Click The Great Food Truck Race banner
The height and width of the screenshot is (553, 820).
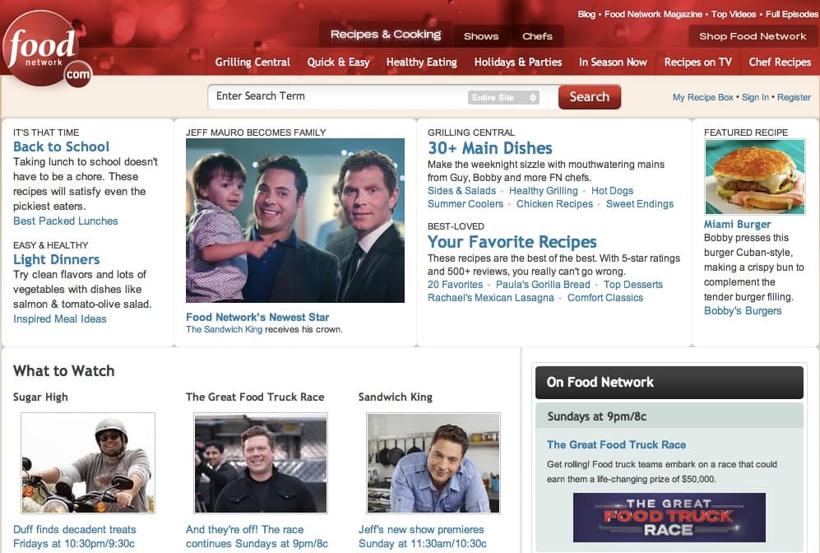coord(669,518)
